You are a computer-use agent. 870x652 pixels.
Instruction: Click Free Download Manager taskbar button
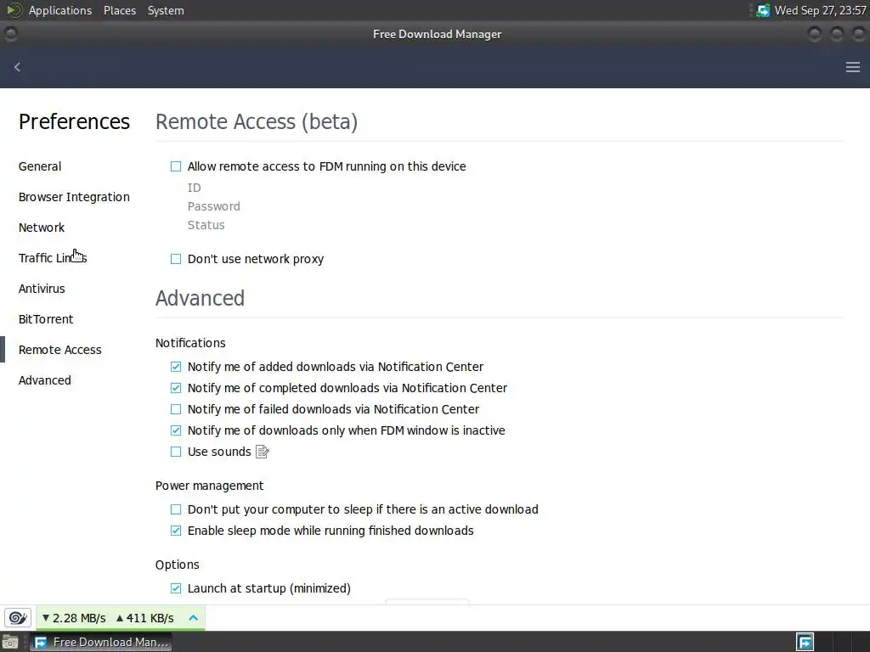[x=102, y=642]
